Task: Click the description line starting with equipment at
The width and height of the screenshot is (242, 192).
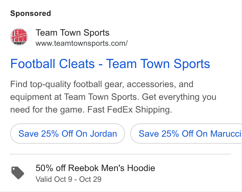Action: click(x=113, y=97)
